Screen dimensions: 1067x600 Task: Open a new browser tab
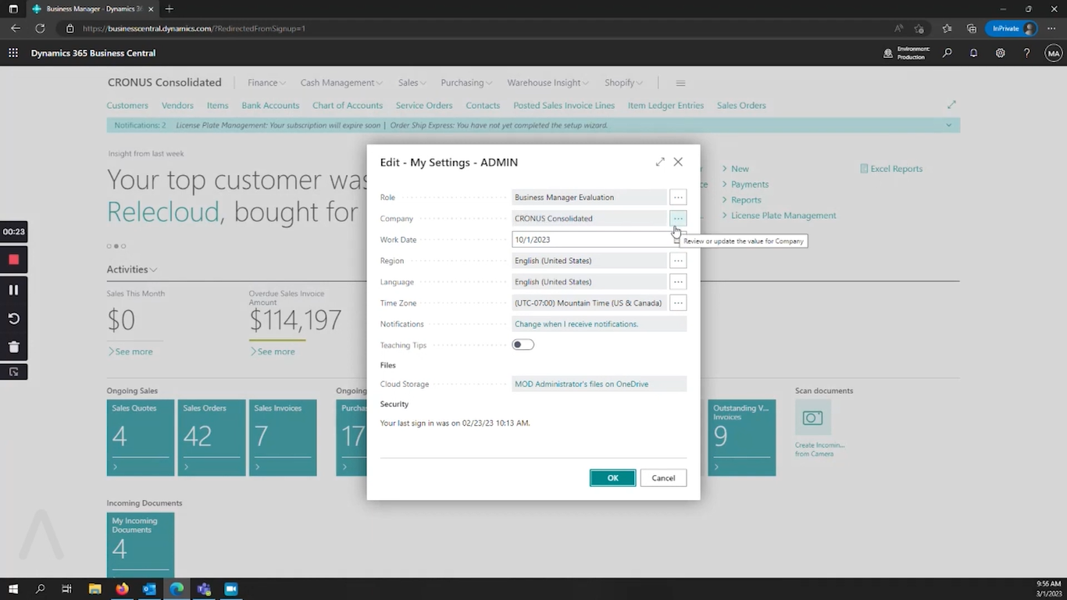point(170,9)
